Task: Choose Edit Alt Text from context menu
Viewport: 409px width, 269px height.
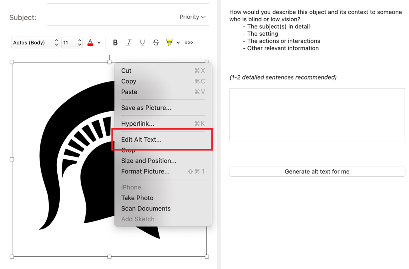Action: (141, 140)
